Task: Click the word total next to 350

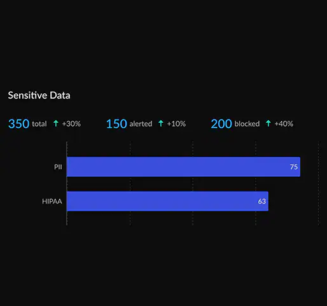Action: (39, 123)
